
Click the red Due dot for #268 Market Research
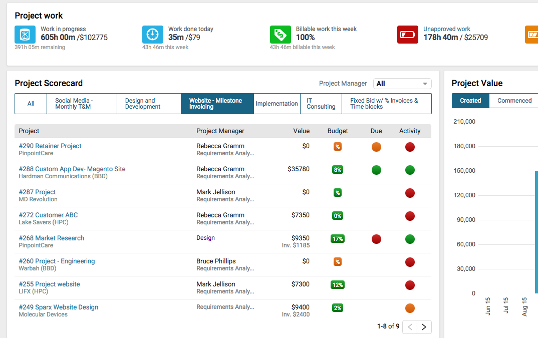click(x=376, y=239)
